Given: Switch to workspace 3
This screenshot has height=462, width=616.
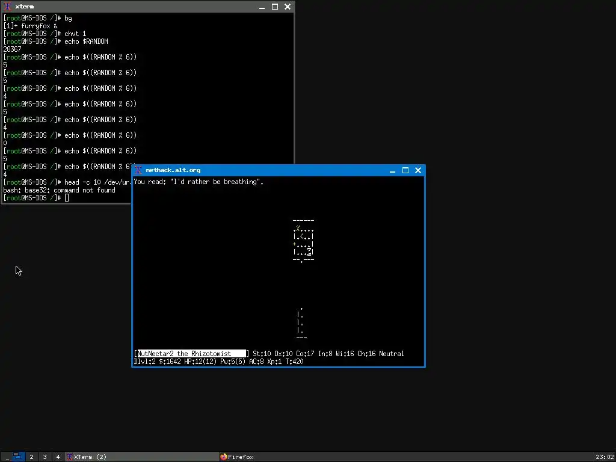Looking at the screenshot, I should (45, 457).
